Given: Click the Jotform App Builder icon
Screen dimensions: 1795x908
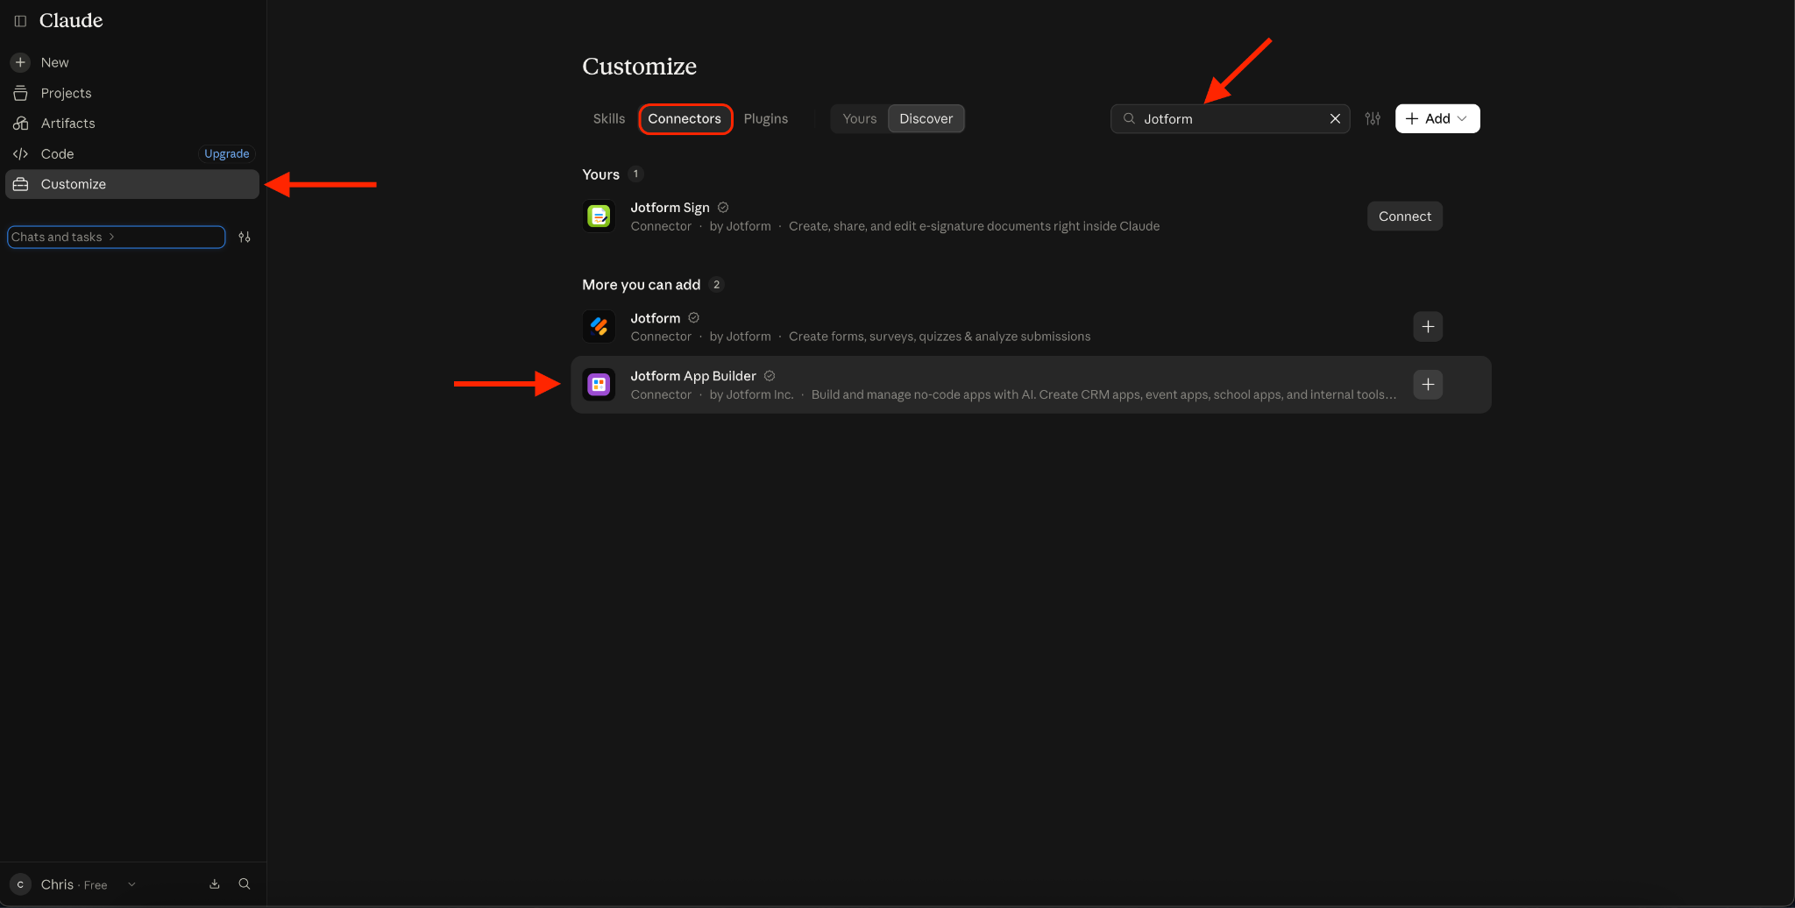Looking at the screenshot, I should pyautogui.click(x=599, y=385).
